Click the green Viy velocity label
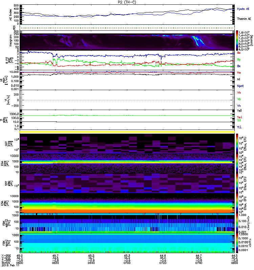 pos(239,99)
